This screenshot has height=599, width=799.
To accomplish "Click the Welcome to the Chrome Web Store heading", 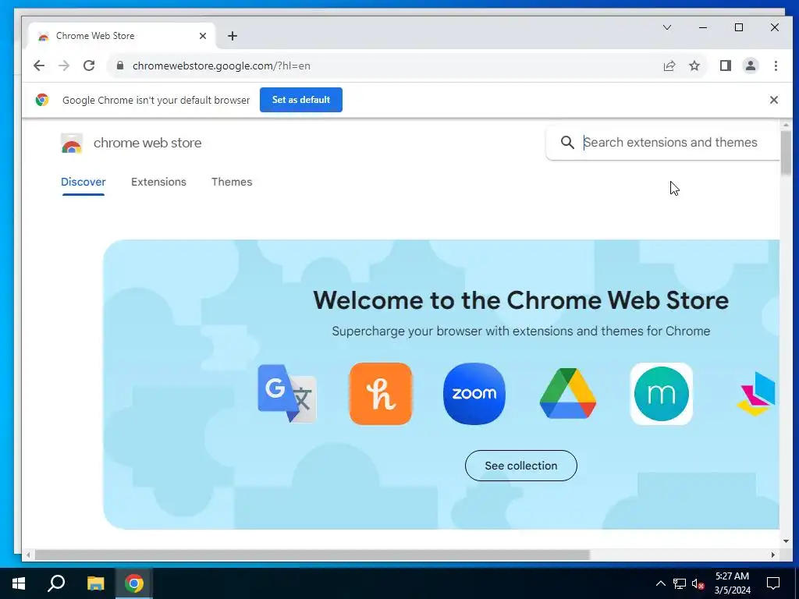I will tap(520, 300).
